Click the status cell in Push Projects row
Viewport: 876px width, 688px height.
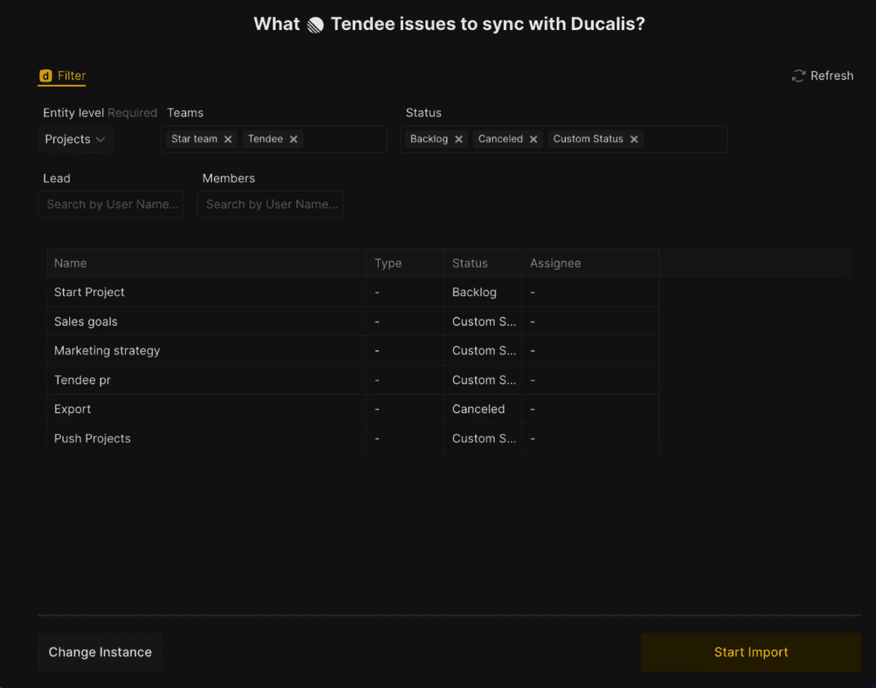pos(484,438)
